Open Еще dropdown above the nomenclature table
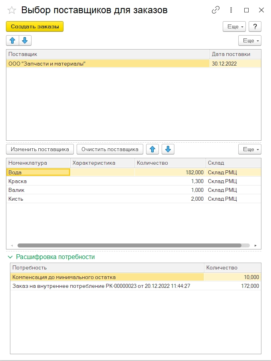Image resolution: width=271 pixels, height=361 pixels. pyautogui.click(x=249, y=149)
